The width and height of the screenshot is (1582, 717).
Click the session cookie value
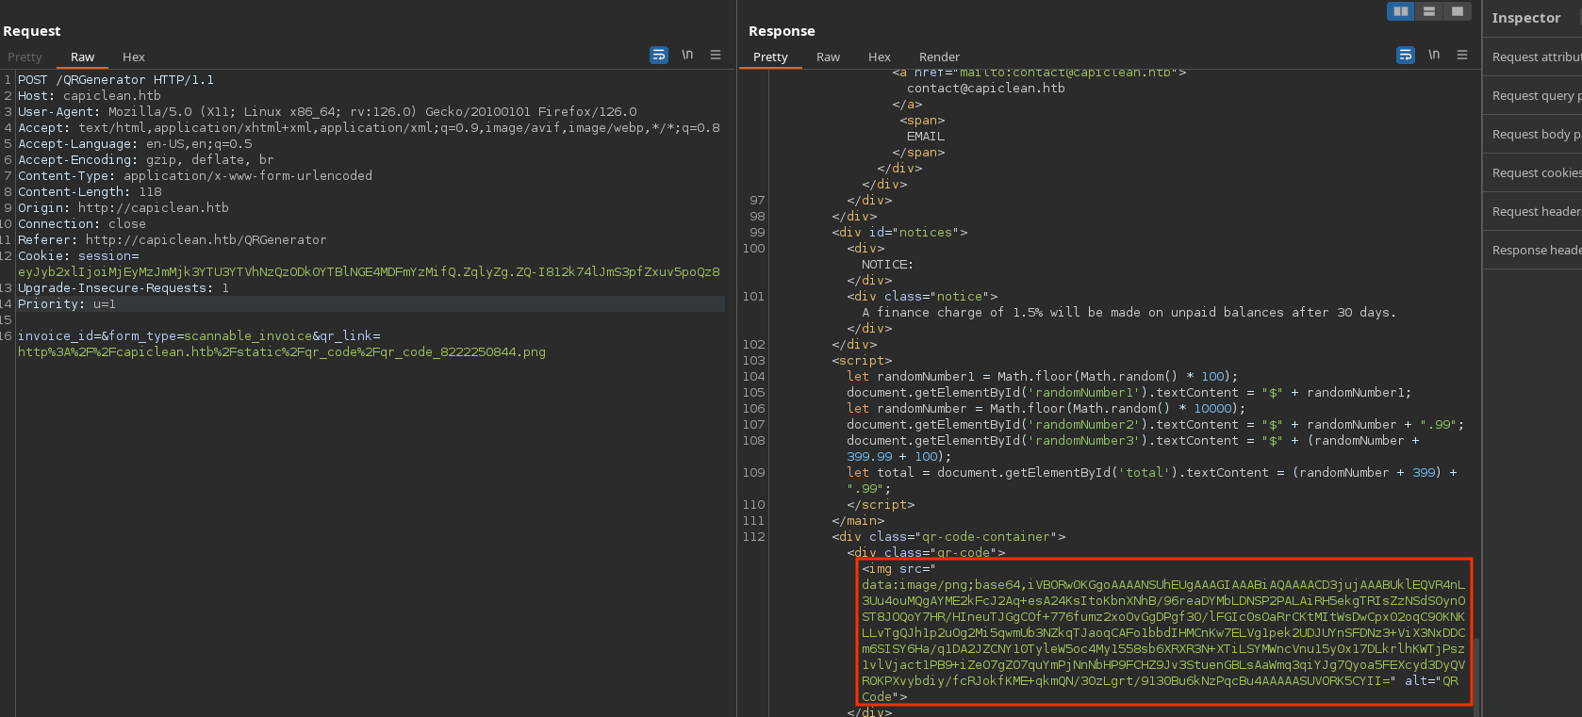369,272
